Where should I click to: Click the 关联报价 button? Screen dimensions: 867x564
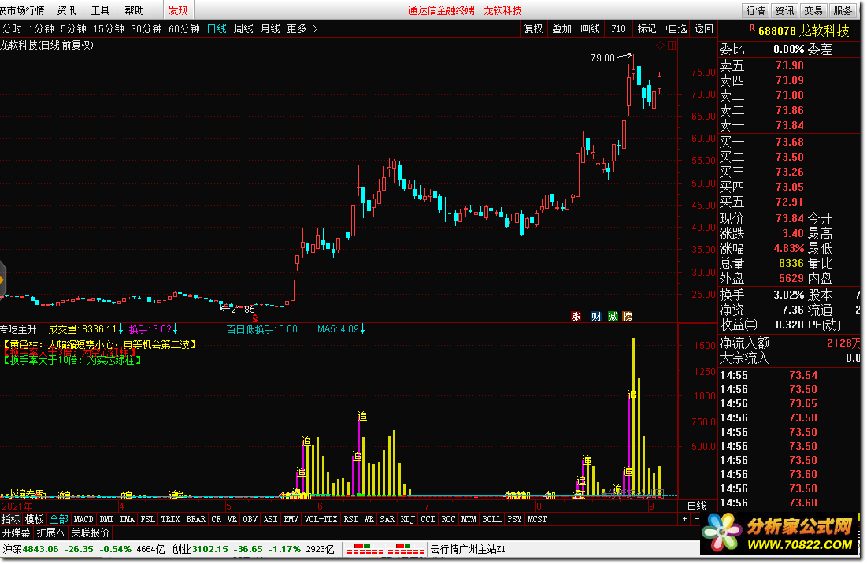(x=90, y=533)
